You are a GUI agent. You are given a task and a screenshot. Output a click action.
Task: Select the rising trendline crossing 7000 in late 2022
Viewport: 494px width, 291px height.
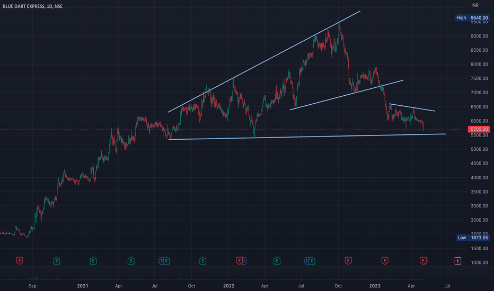point(347,95)
